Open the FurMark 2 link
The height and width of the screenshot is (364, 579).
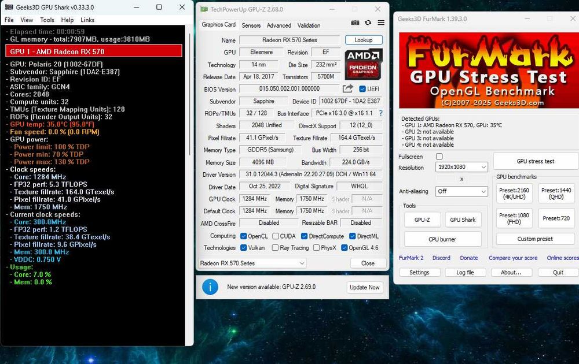coord(411,258)
